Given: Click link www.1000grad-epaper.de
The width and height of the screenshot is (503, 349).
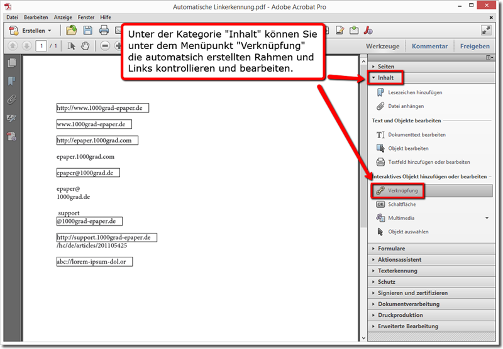Looking at the screenshot, I should pyautogui.click(x=94, y=124).
